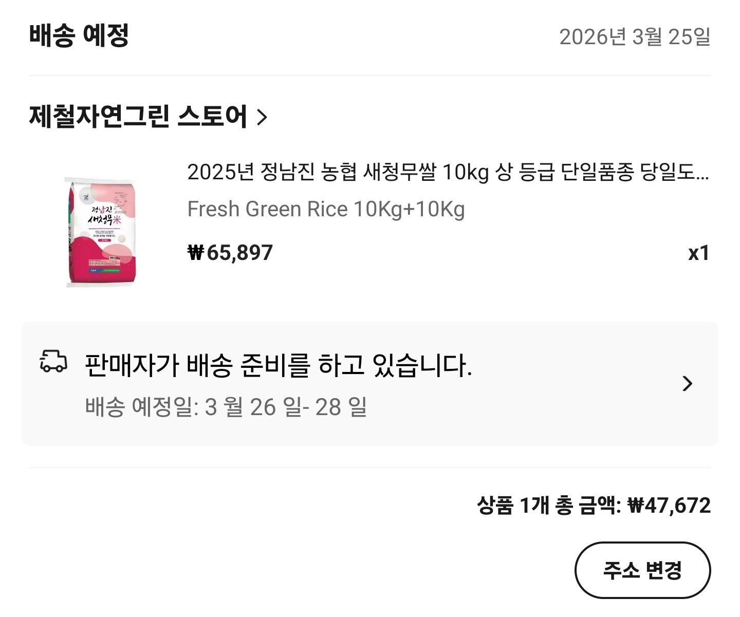Screen dimensions: 740x617
Task: Tap the rice bag product thumbnail
Action: [x=101, y=231]
